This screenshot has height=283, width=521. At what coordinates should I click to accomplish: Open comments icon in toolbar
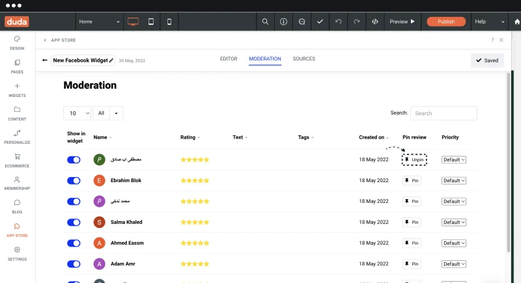[x=302, y=21]
